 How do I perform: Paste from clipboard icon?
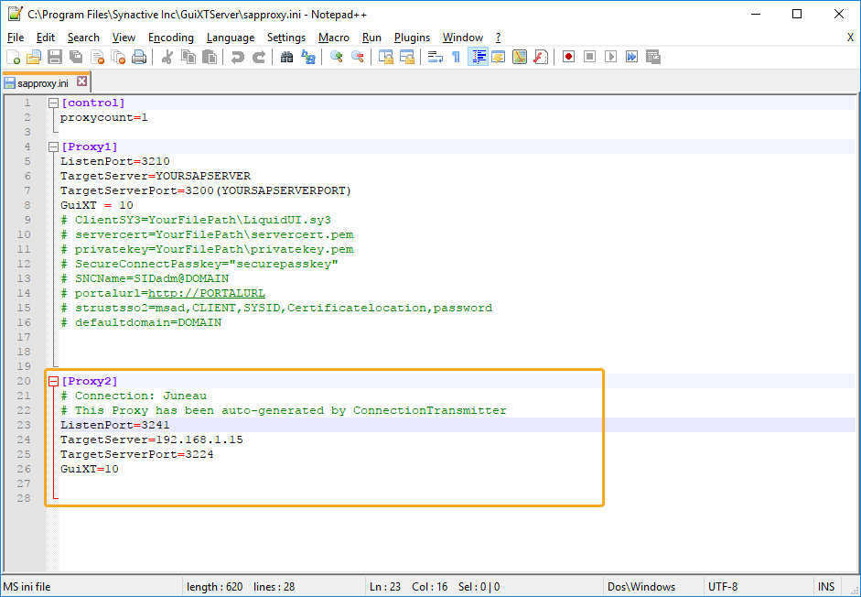(x=210, y=57)
